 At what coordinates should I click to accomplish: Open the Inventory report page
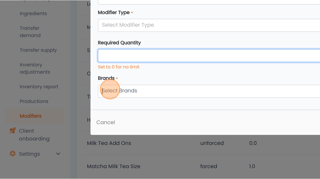(x=39, y=87)
